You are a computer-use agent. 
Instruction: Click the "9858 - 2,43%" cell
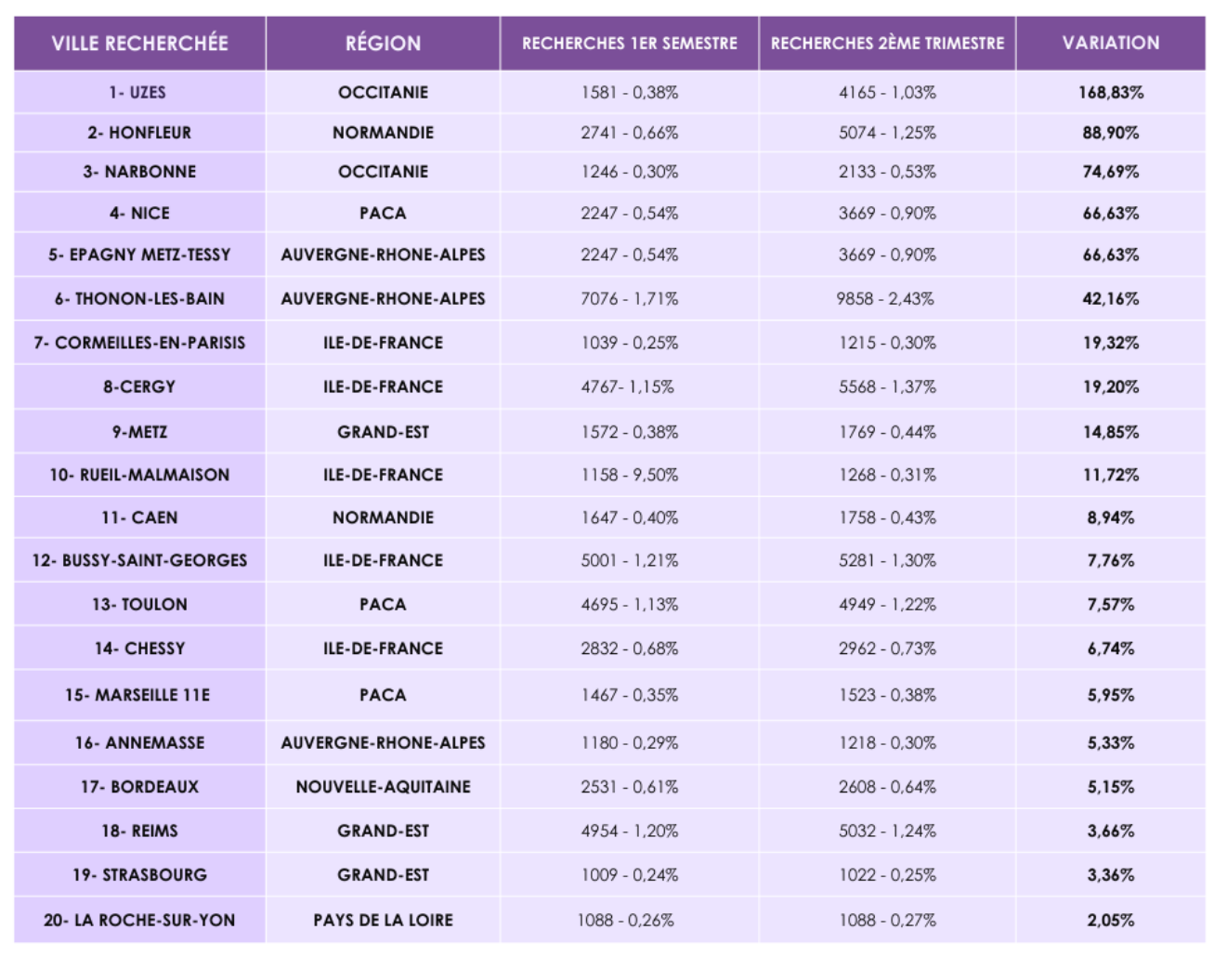click(885, 299)
